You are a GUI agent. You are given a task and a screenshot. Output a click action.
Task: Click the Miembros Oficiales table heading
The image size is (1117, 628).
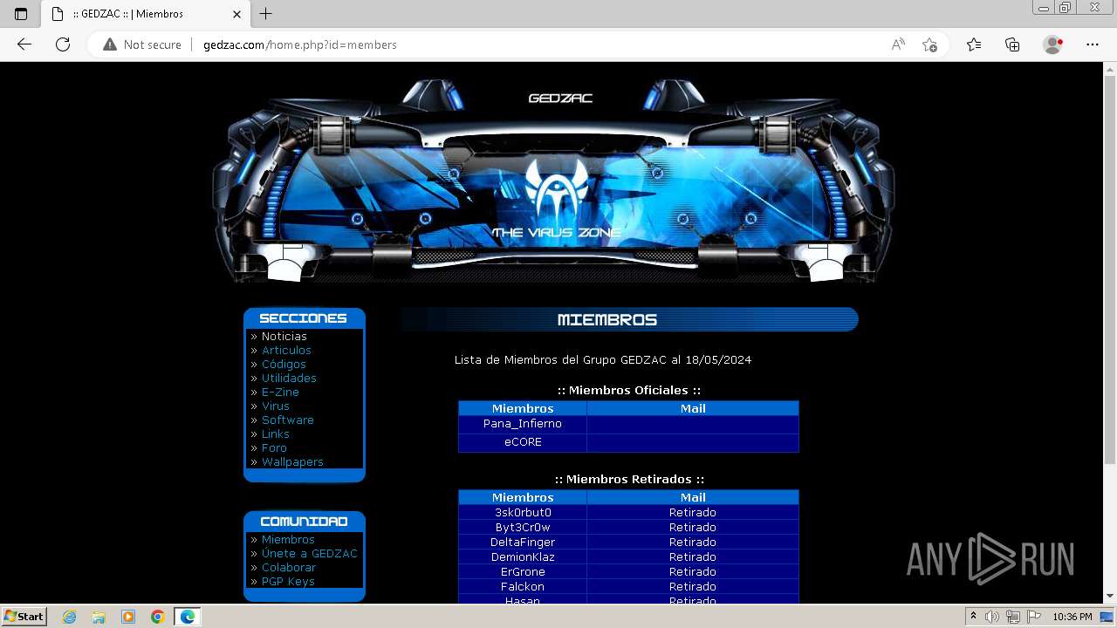click(x=629, y=391)
